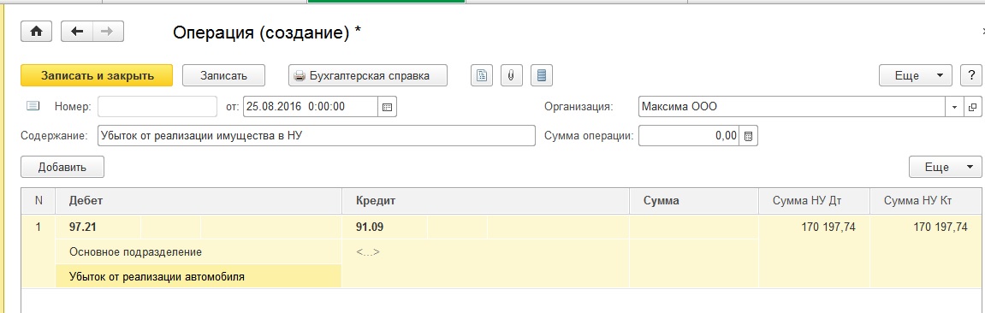The image size is (985, 313).
Task: Select debit account 97.21 cell
Action: [x=98, y=227]
